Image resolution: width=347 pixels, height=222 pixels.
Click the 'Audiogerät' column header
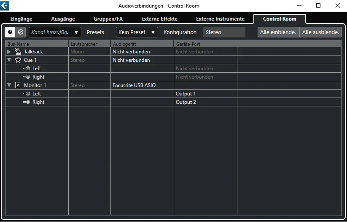coord(142,44)
